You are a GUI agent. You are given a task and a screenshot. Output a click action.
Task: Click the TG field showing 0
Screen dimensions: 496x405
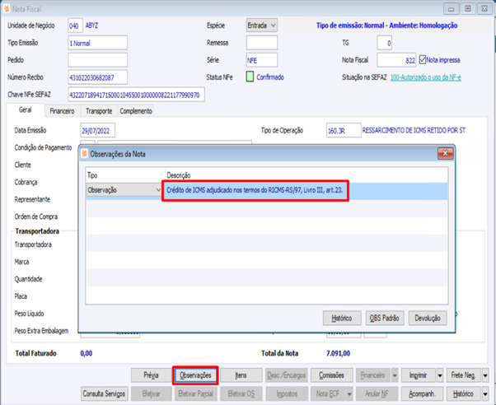tap(384, 43)
